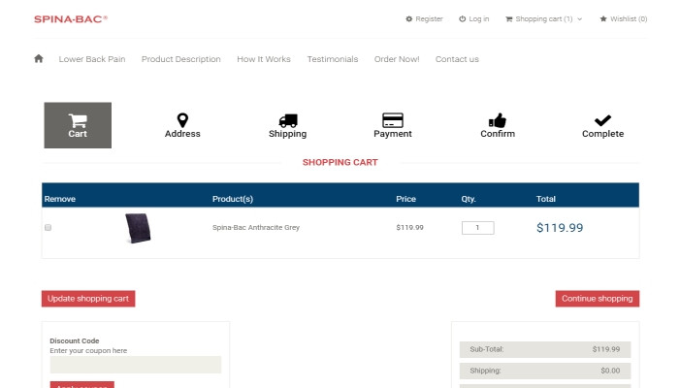The height and width of the screenshot is (388, 680).
Task: Expand the Shopping cart (1) dropdown
Action: click(x=544, y=19)
